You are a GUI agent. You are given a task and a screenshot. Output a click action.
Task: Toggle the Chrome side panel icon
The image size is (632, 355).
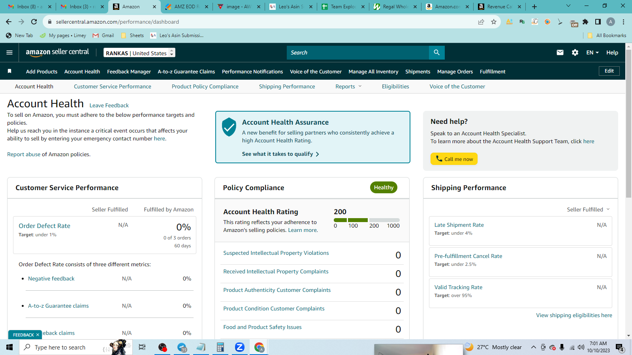click(598, 22)
